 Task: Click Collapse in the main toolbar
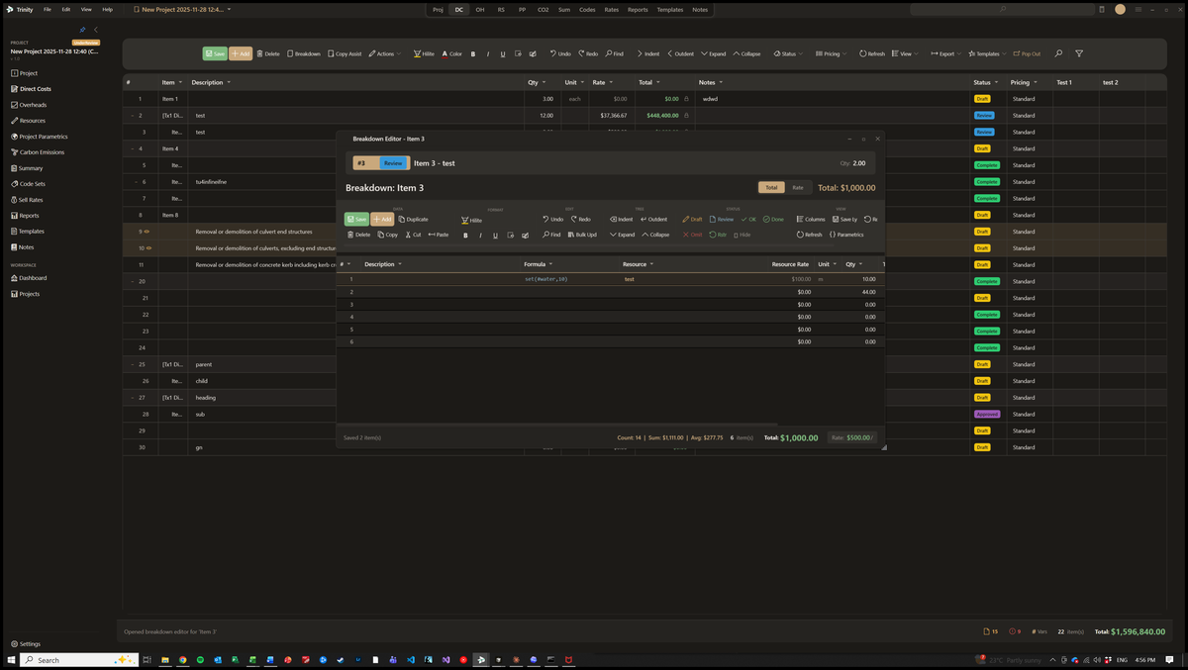pyautogui.click(x=746, y=53)
